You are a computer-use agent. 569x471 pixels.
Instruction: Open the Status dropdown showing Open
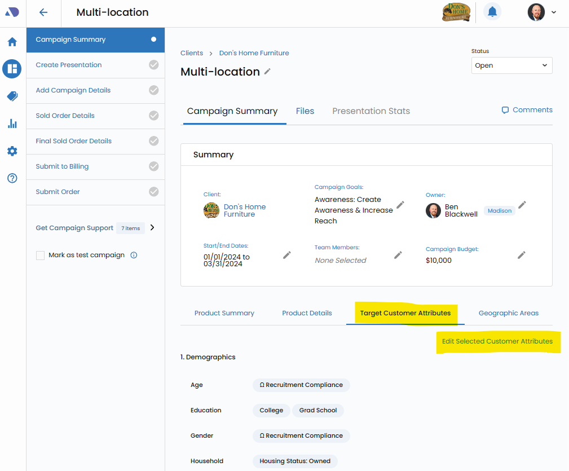click(x=511, y=65)
